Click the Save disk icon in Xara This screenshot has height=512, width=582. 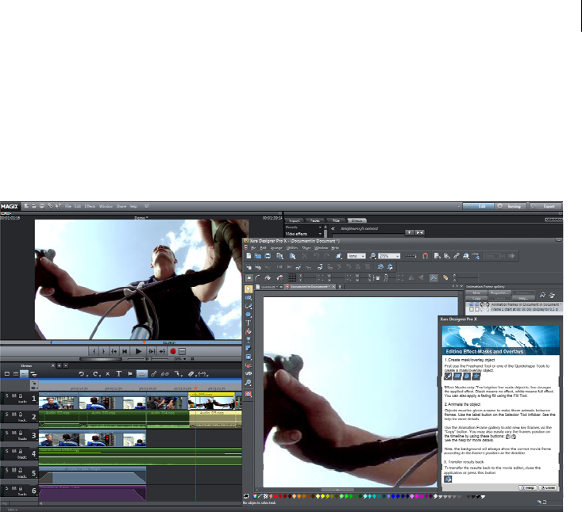point(268,256)
